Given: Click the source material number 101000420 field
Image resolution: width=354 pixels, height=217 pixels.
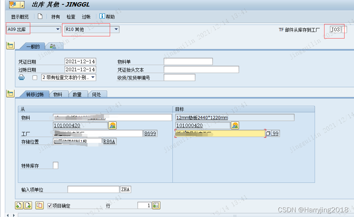Looking at the screenshot, I should point(80,125).
